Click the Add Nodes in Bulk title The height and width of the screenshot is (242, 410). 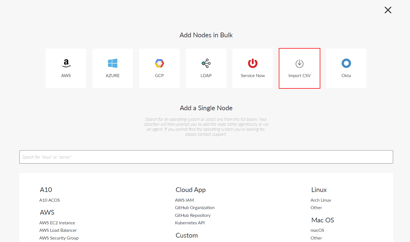pos(206,35)
